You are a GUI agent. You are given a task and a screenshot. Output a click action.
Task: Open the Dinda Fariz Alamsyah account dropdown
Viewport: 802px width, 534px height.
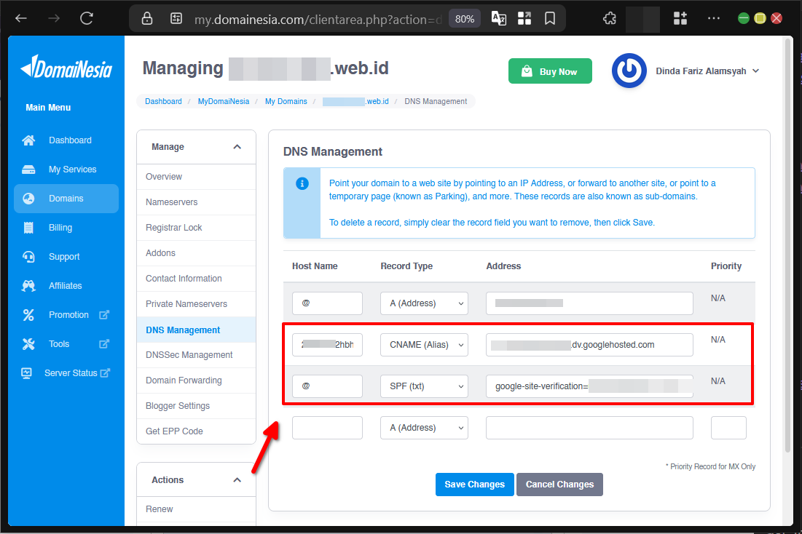(x=707, y=71)
